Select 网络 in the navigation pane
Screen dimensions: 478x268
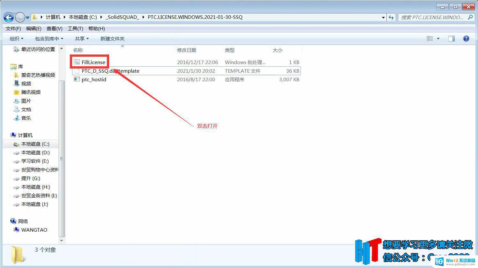point(23,221)
